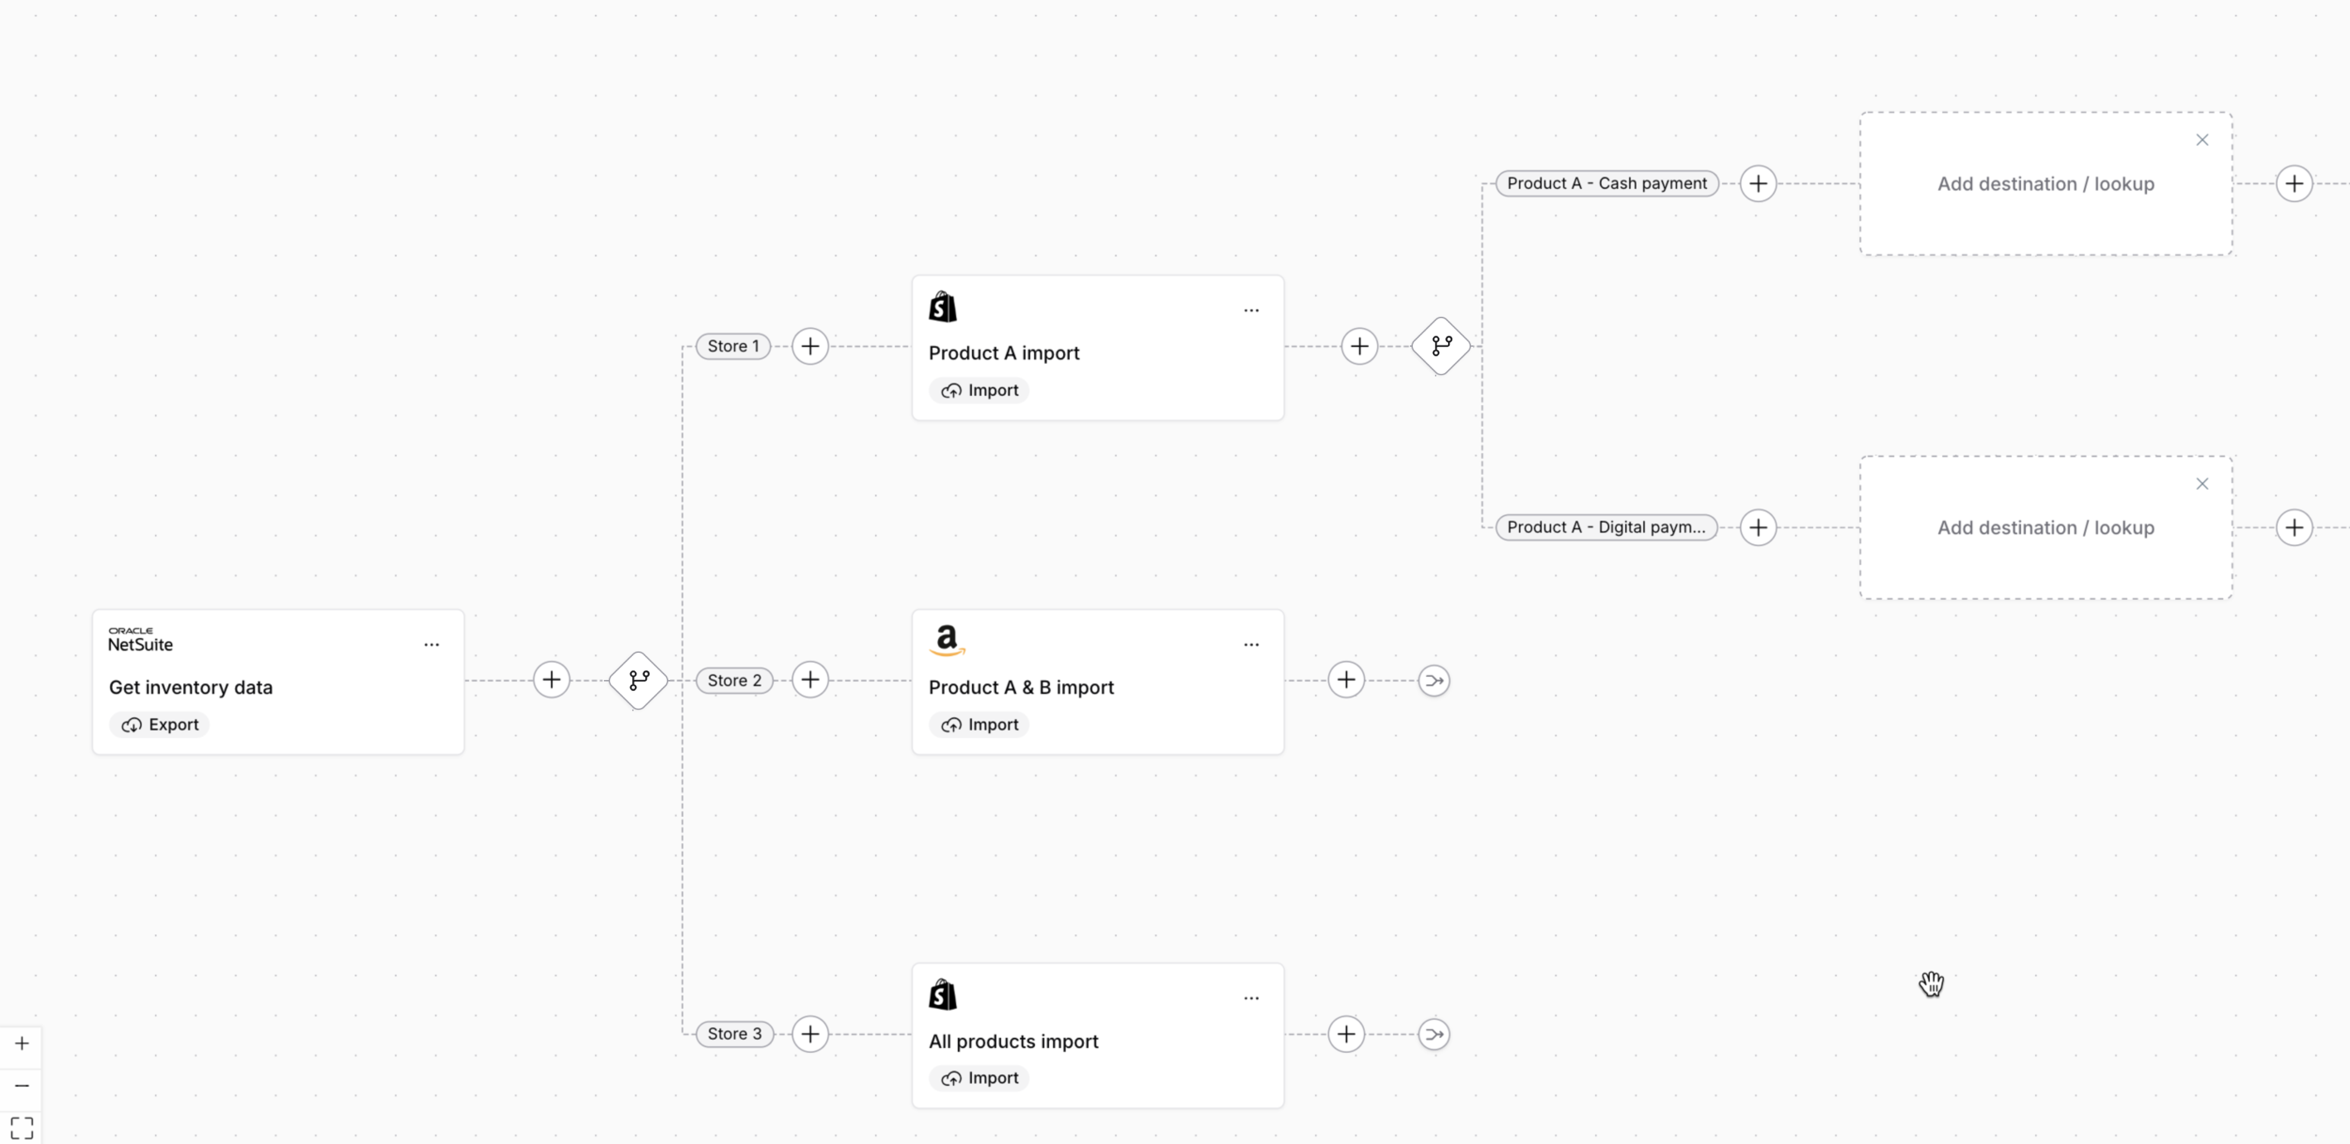Click the Amazon logo on Product A & B import

[x=947, y=641]
